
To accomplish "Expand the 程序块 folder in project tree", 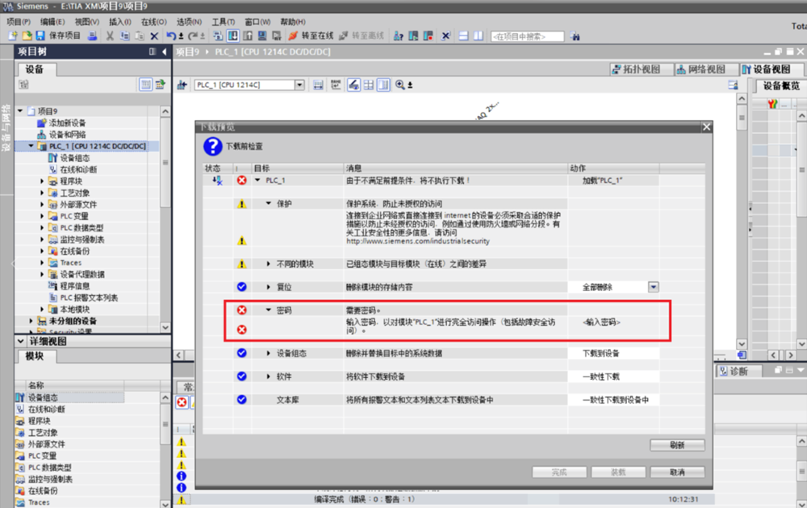I will click(42, 181).
